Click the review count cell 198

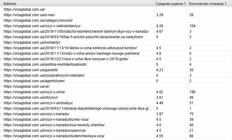192,92
